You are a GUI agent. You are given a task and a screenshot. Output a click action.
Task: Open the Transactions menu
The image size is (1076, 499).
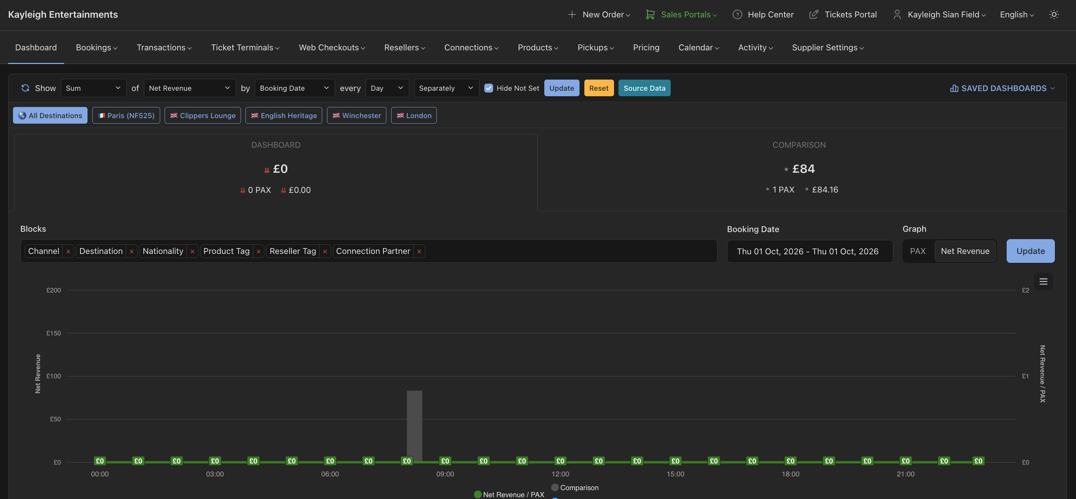164,47
